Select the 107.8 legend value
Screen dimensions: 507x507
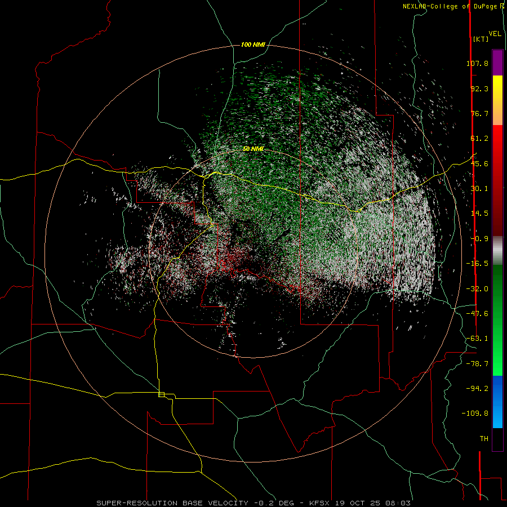click(x=477, y=63)
